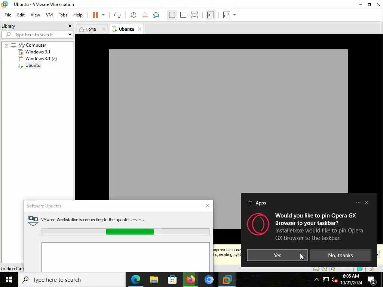The height and width of the screenshot is (287, 383).
Task: Open the View menu
Action: tap(35, 15)
